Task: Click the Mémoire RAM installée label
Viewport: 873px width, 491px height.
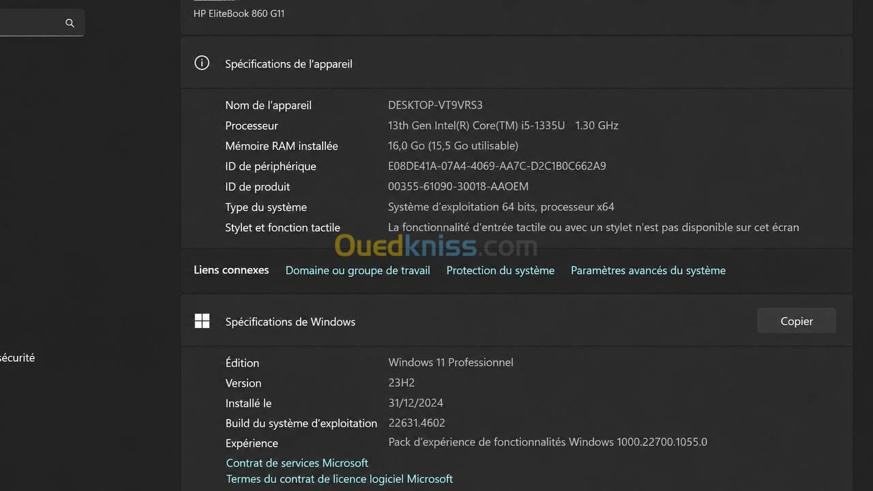Action: 282,146
